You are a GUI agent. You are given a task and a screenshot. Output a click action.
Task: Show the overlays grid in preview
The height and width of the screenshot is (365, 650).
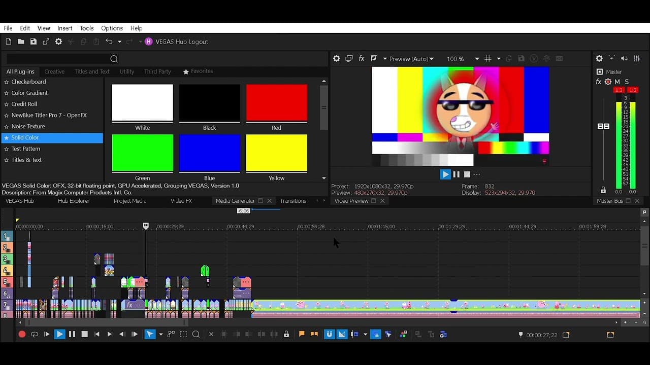coord(488,59)
